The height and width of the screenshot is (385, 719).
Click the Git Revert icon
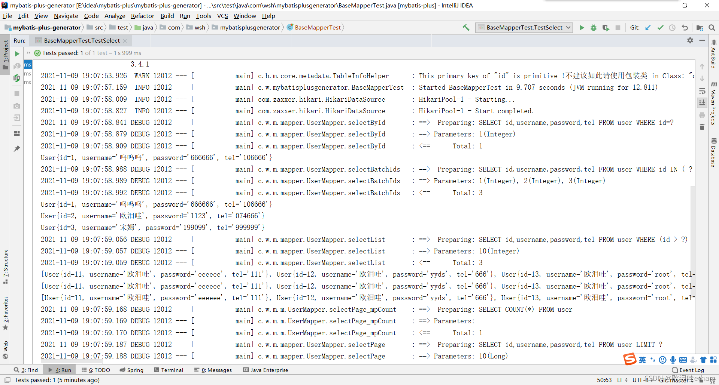[685, 28]
